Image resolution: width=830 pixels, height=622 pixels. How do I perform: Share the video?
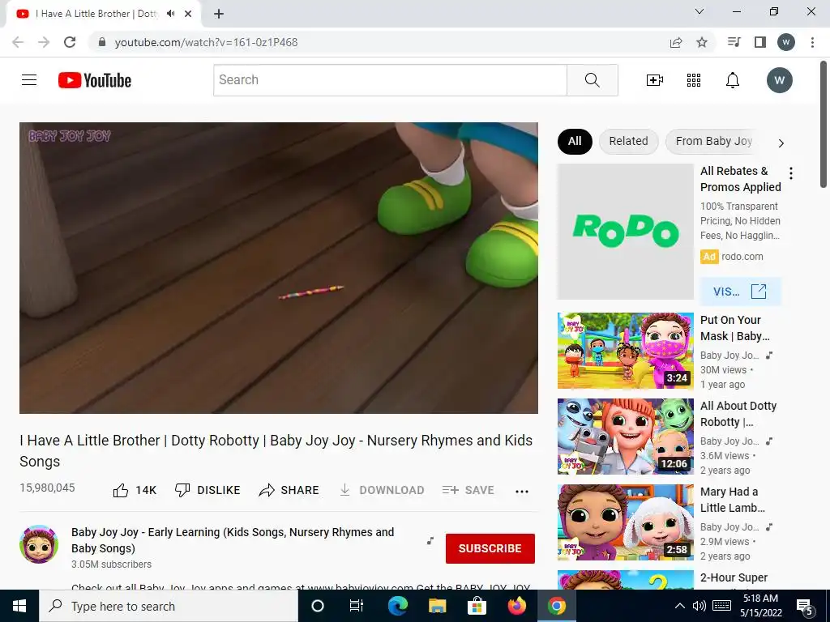(289, 490)
